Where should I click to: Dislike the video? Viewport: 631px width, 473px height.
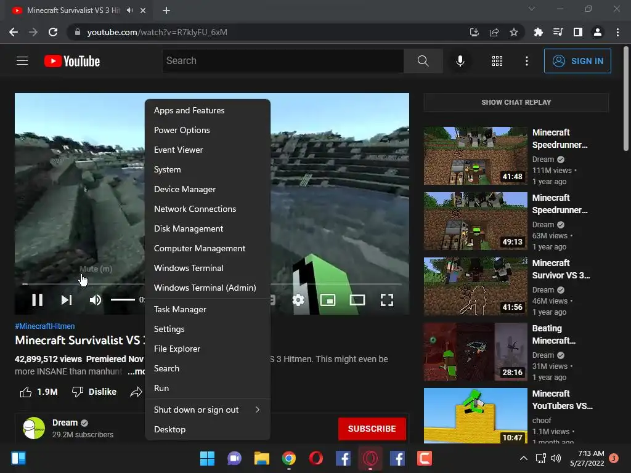tap(94, 392)
